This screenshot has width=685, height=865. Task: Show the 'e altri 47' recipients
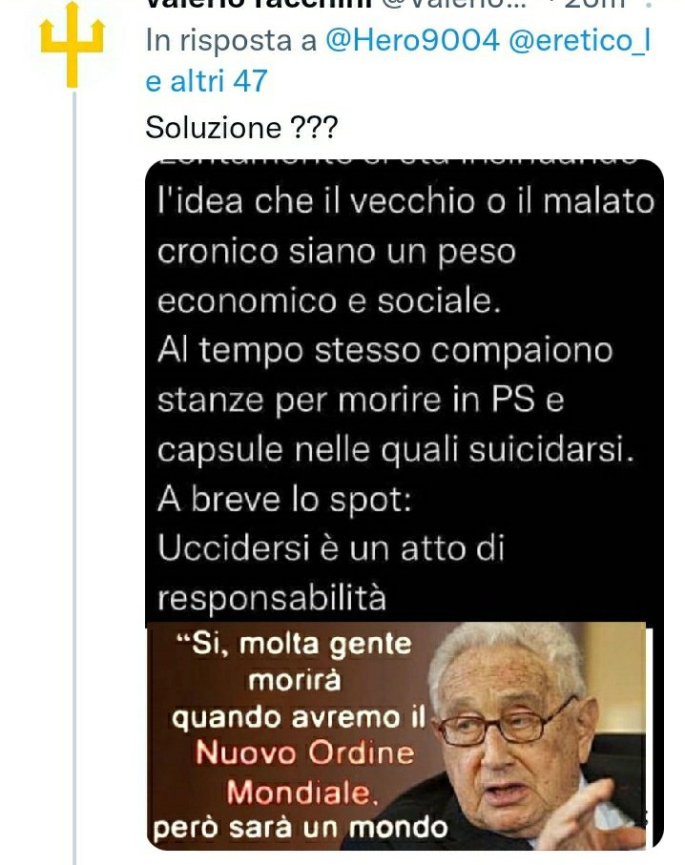coord(206,81)
